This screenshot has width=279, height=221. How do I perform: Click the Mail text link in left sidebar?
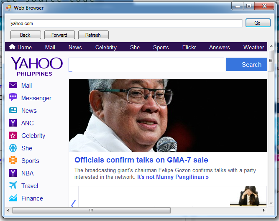tap(26, 86)
